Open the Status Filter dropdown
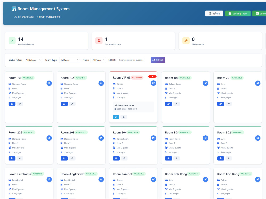This screenshot has height=199, width=266. tap(33, 60)
